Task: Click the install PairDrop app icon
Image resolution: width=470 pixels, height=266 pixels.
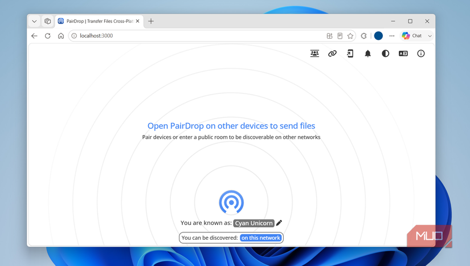Action: (x=350, y=54)
